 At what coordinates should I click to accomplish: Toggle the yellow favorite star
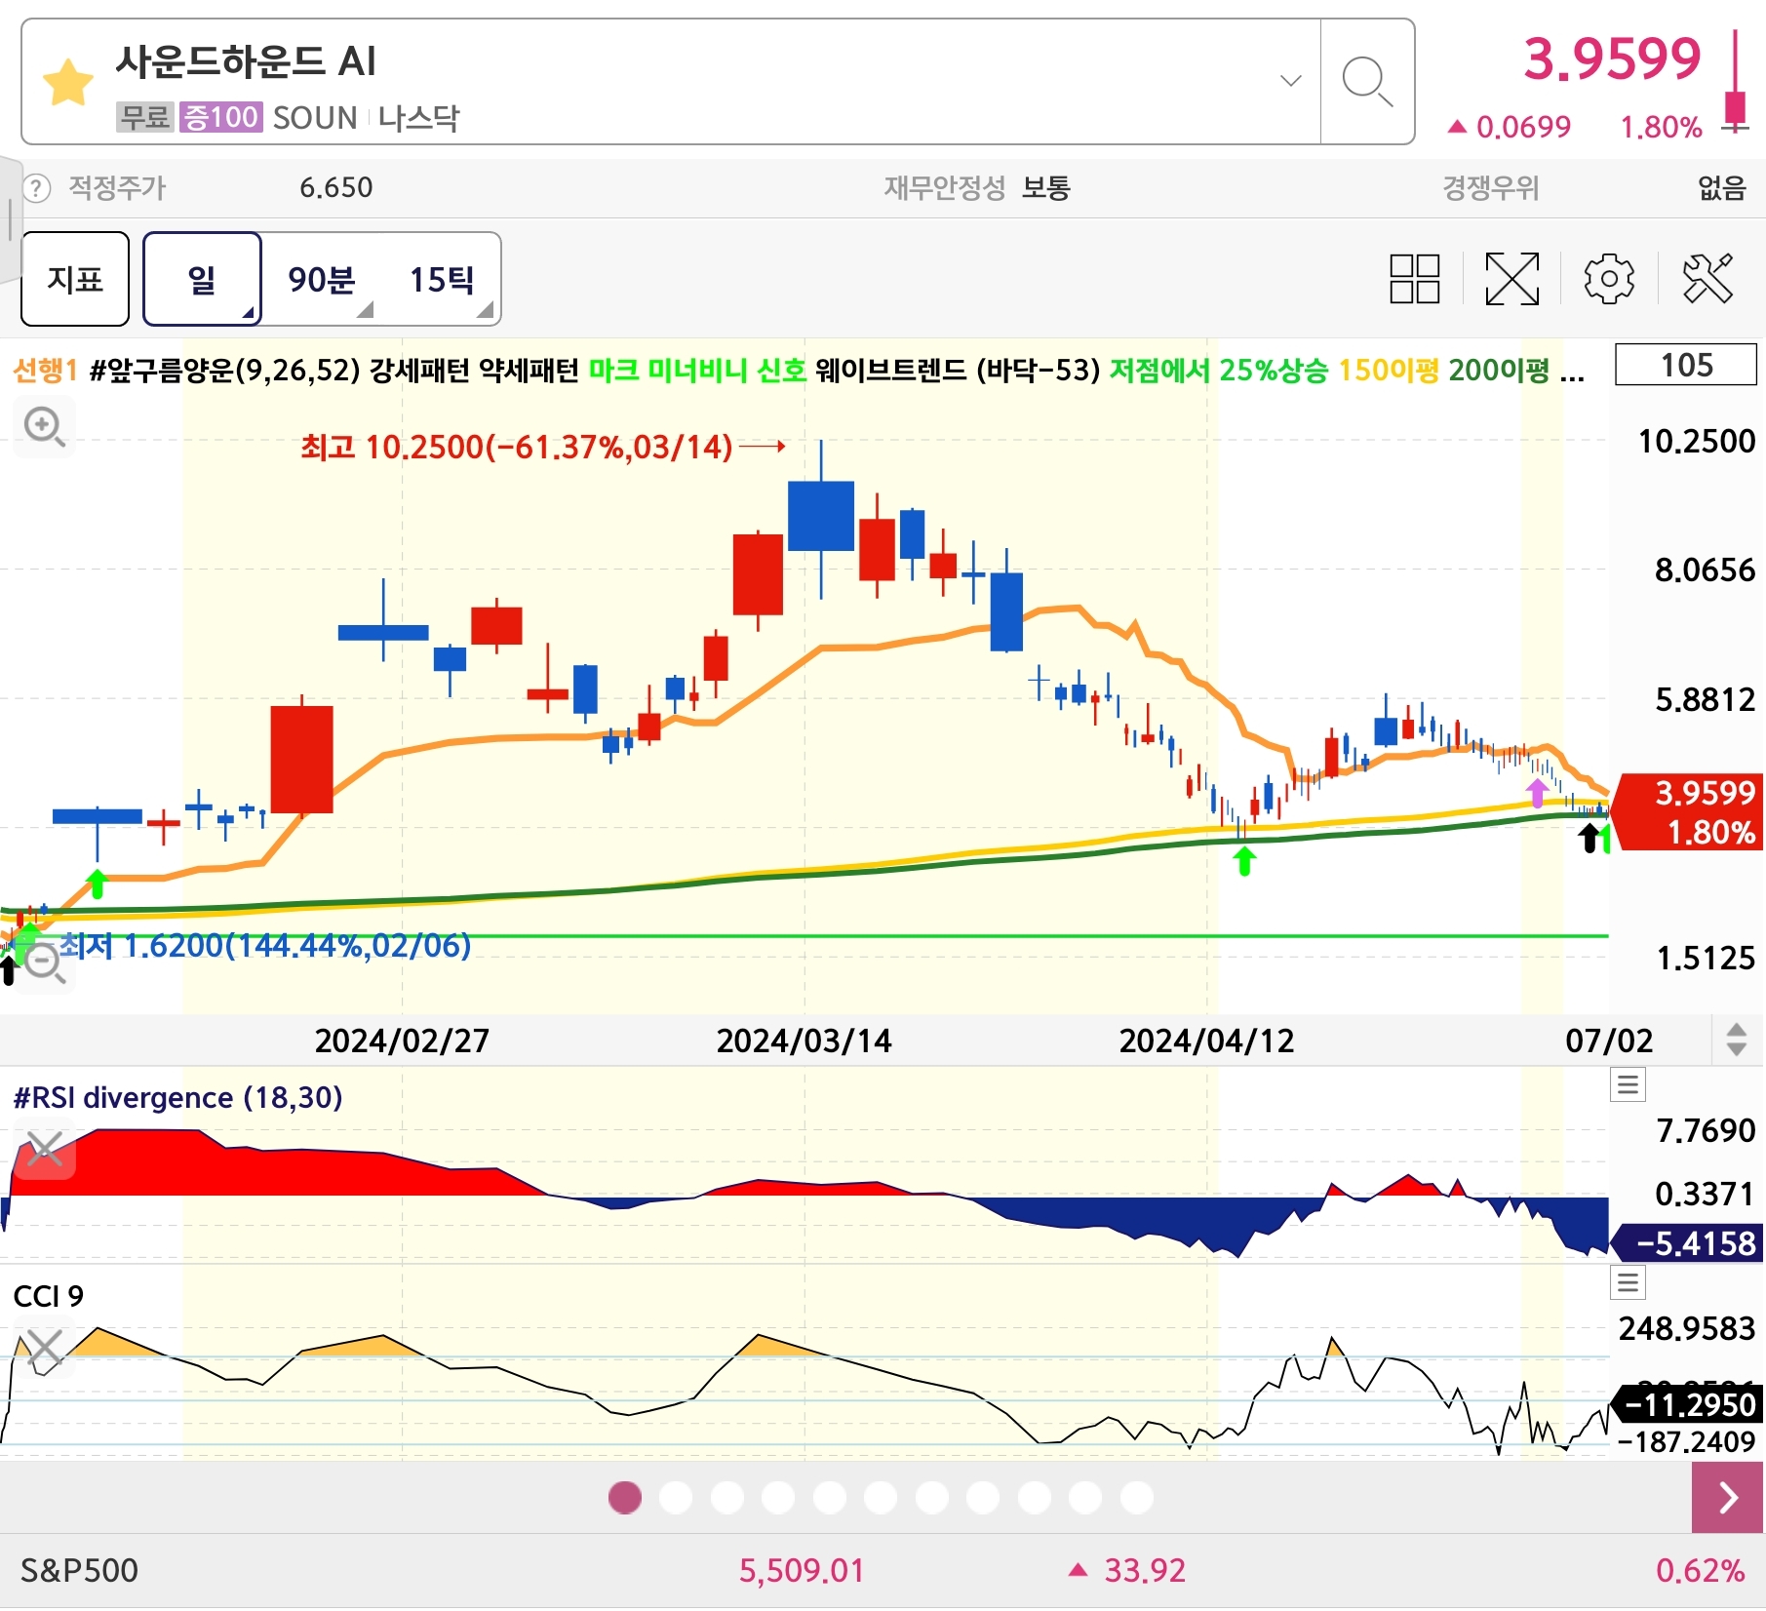pyautogui.click(x=68, y=82)
